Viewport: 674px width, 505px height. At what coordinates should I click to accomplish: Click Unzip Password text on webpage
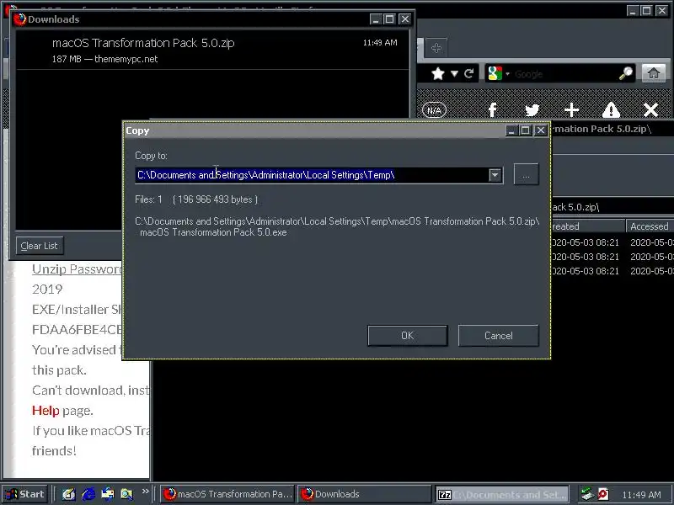click(77, 269)
